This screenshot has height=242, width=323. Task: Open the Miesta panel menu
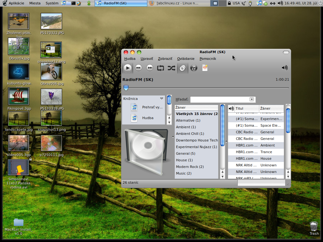click(x=35, y=3)
